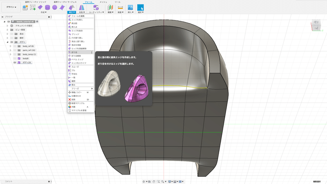Click the Insert image icon in toolbar
The height and width of the screenshot is (184, 327).
(x=130, y=7)
